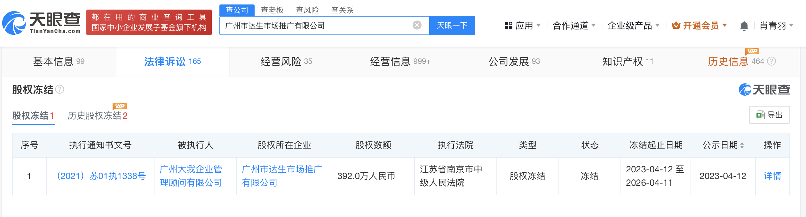Open the 经营风险 tab

(x=286, y=62)
